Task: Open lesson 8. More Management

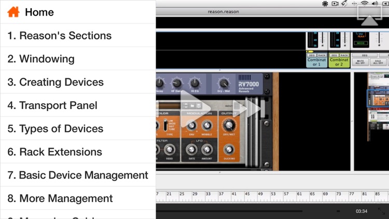Action: [x=78, y=198]
